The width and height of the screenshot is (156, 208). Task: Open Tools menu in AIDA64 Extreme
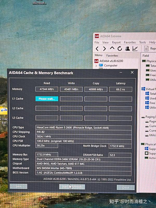point(142,42)
